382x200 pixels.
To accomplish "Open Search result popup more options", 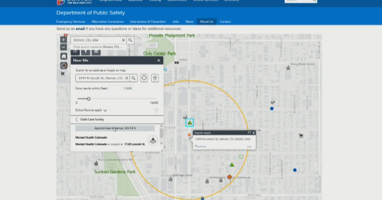I will 249,147.
